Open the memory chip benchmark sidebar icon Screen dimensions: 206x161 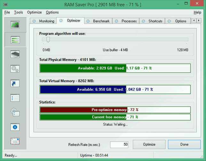(x=15, y=54)
